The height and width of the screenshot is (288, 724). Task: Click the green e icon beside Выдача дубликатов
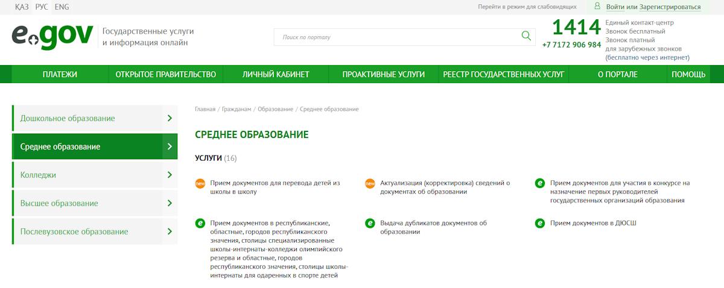(370, 224)
